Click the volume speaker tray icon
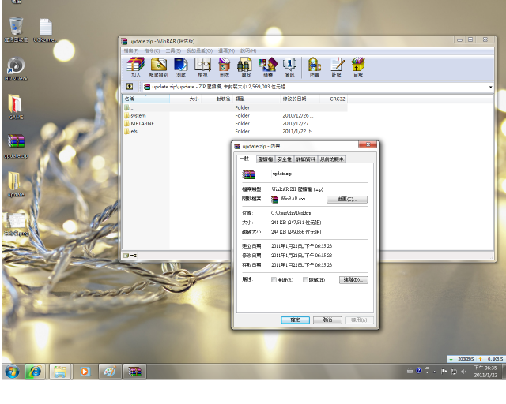The height and width of the screenshot is (404, 506). pos(463,372)
